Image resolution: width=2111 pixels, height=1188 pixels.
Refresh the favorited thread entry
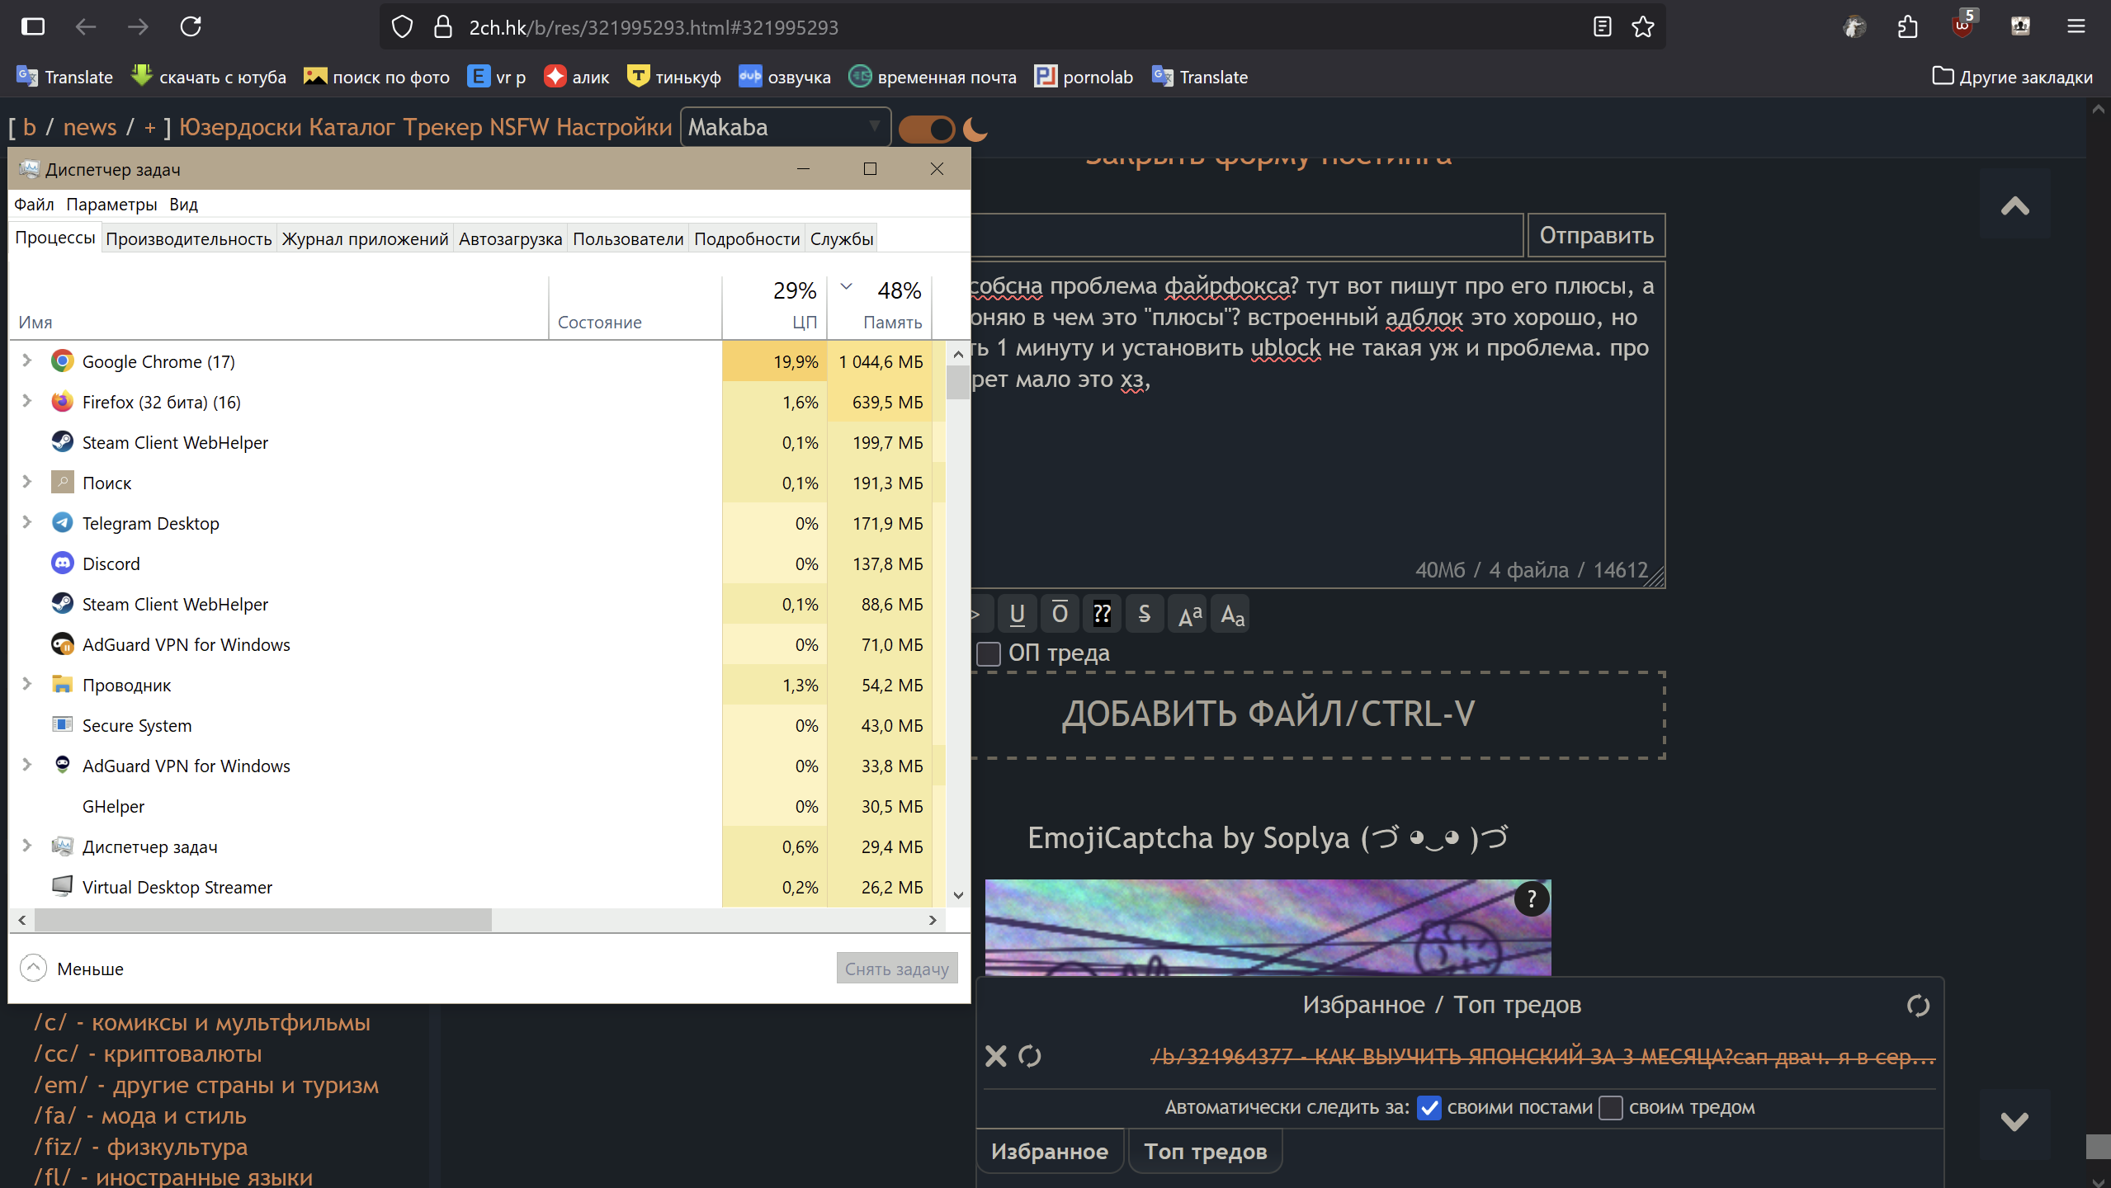tap(1030, 1056)
